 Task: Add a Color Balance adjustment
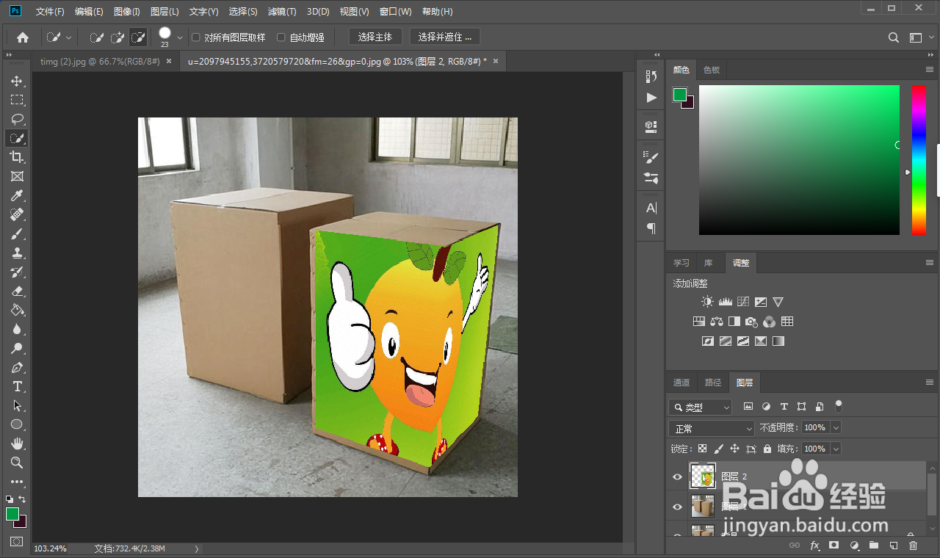pyautogui.click(x=716, y=322)
